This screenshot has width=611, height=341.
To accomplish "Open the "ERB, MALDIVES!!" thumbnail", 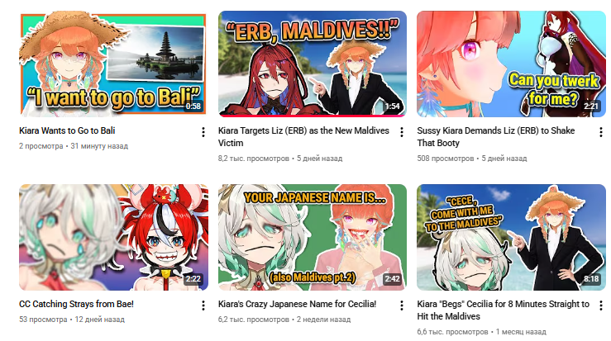I will [313, 64].
